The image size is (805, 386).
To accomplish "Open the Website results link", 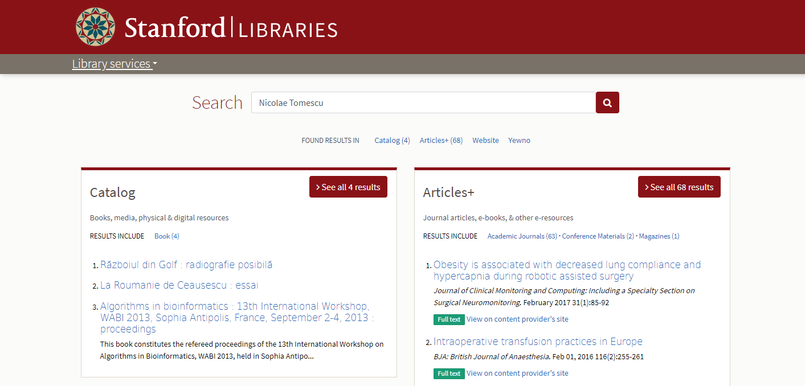I will coord(485,140).
